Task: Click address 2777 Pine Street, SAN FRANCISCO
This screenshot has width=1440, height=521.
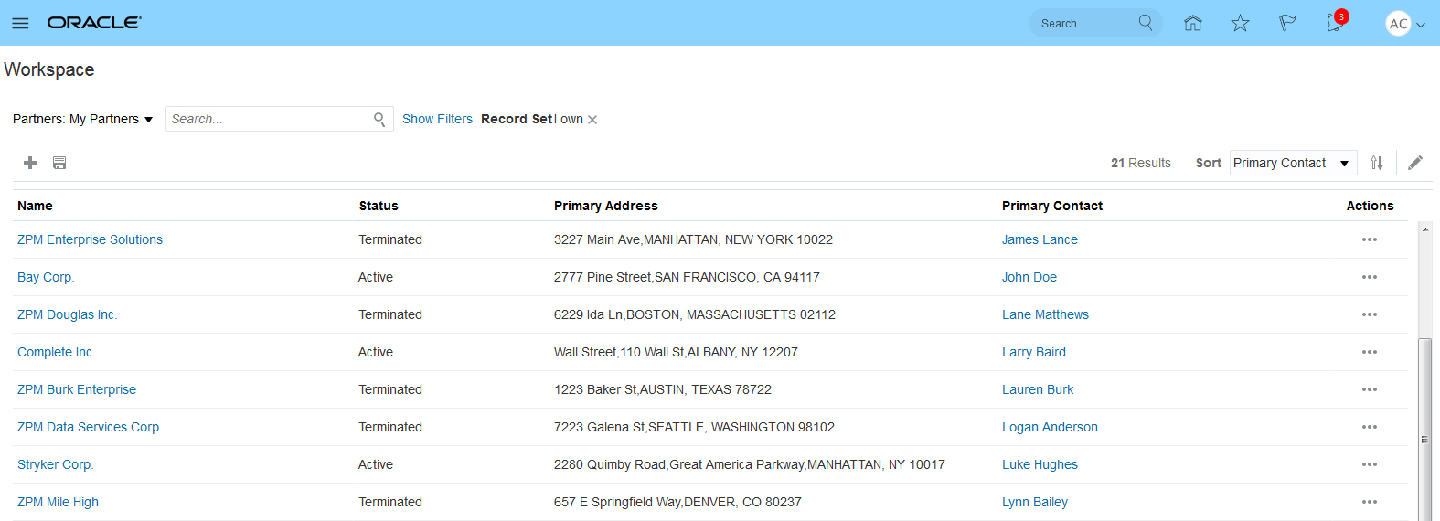Action: pyautogui.click(x=687, y=277)
